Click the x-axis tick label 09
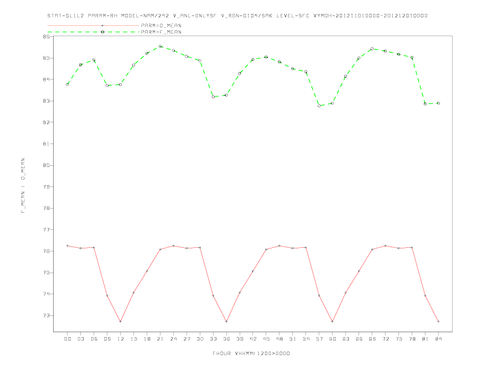This screenshot has height=369, width=478. click(x=107, y=339)
